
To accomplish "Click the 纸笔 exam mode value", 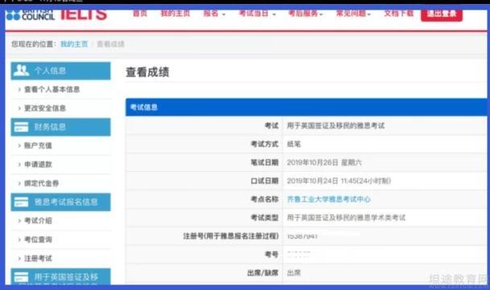I will click(294, 144).
